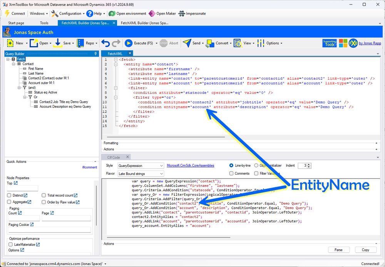
Task: Click the Impersonate icon
Action: tap(181, 13)
